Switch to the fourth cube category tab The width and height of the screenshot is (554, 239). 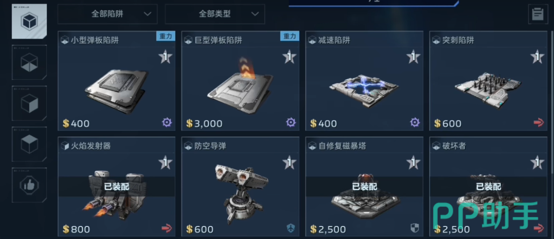tap(29, 144)
